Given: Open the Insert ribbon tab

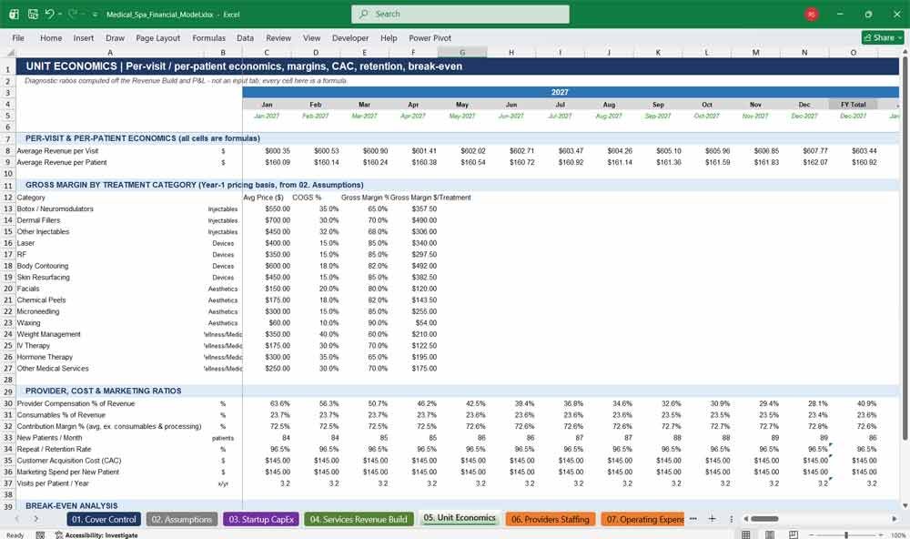Looking at the screenshot, I should pyautogui.click(x=84, y=37).
